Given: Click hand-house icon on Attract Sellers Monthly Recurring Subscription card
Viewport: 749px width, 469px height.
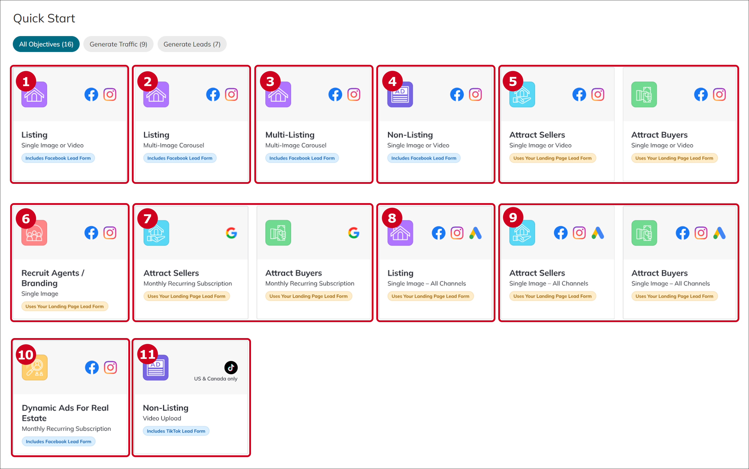Looking at the screenshot, I should [156, 233].
